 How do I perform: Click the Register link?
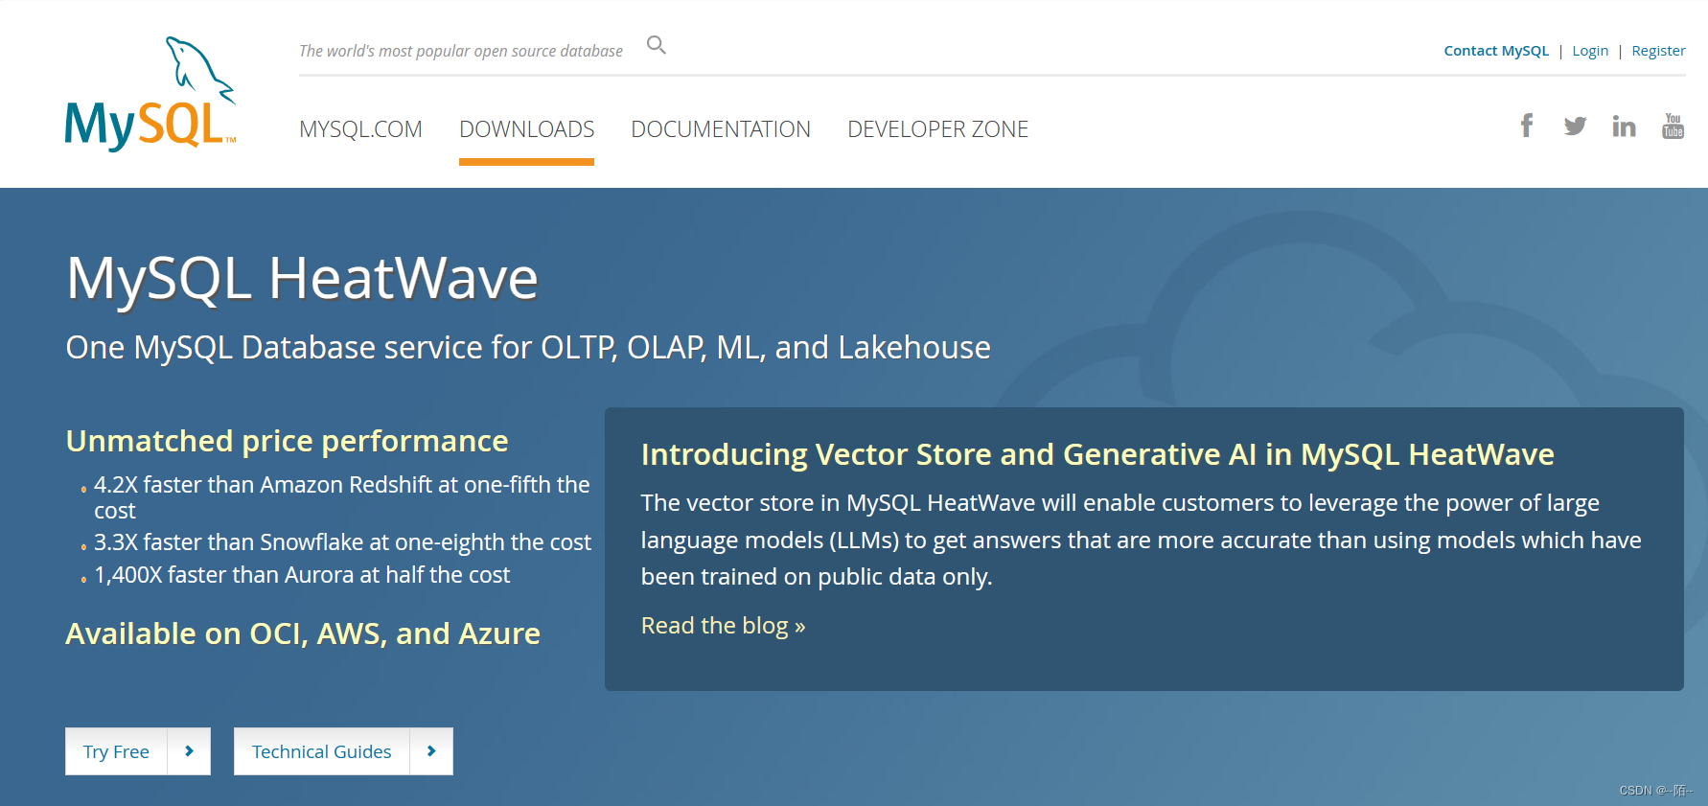(x=1658, y=51)
